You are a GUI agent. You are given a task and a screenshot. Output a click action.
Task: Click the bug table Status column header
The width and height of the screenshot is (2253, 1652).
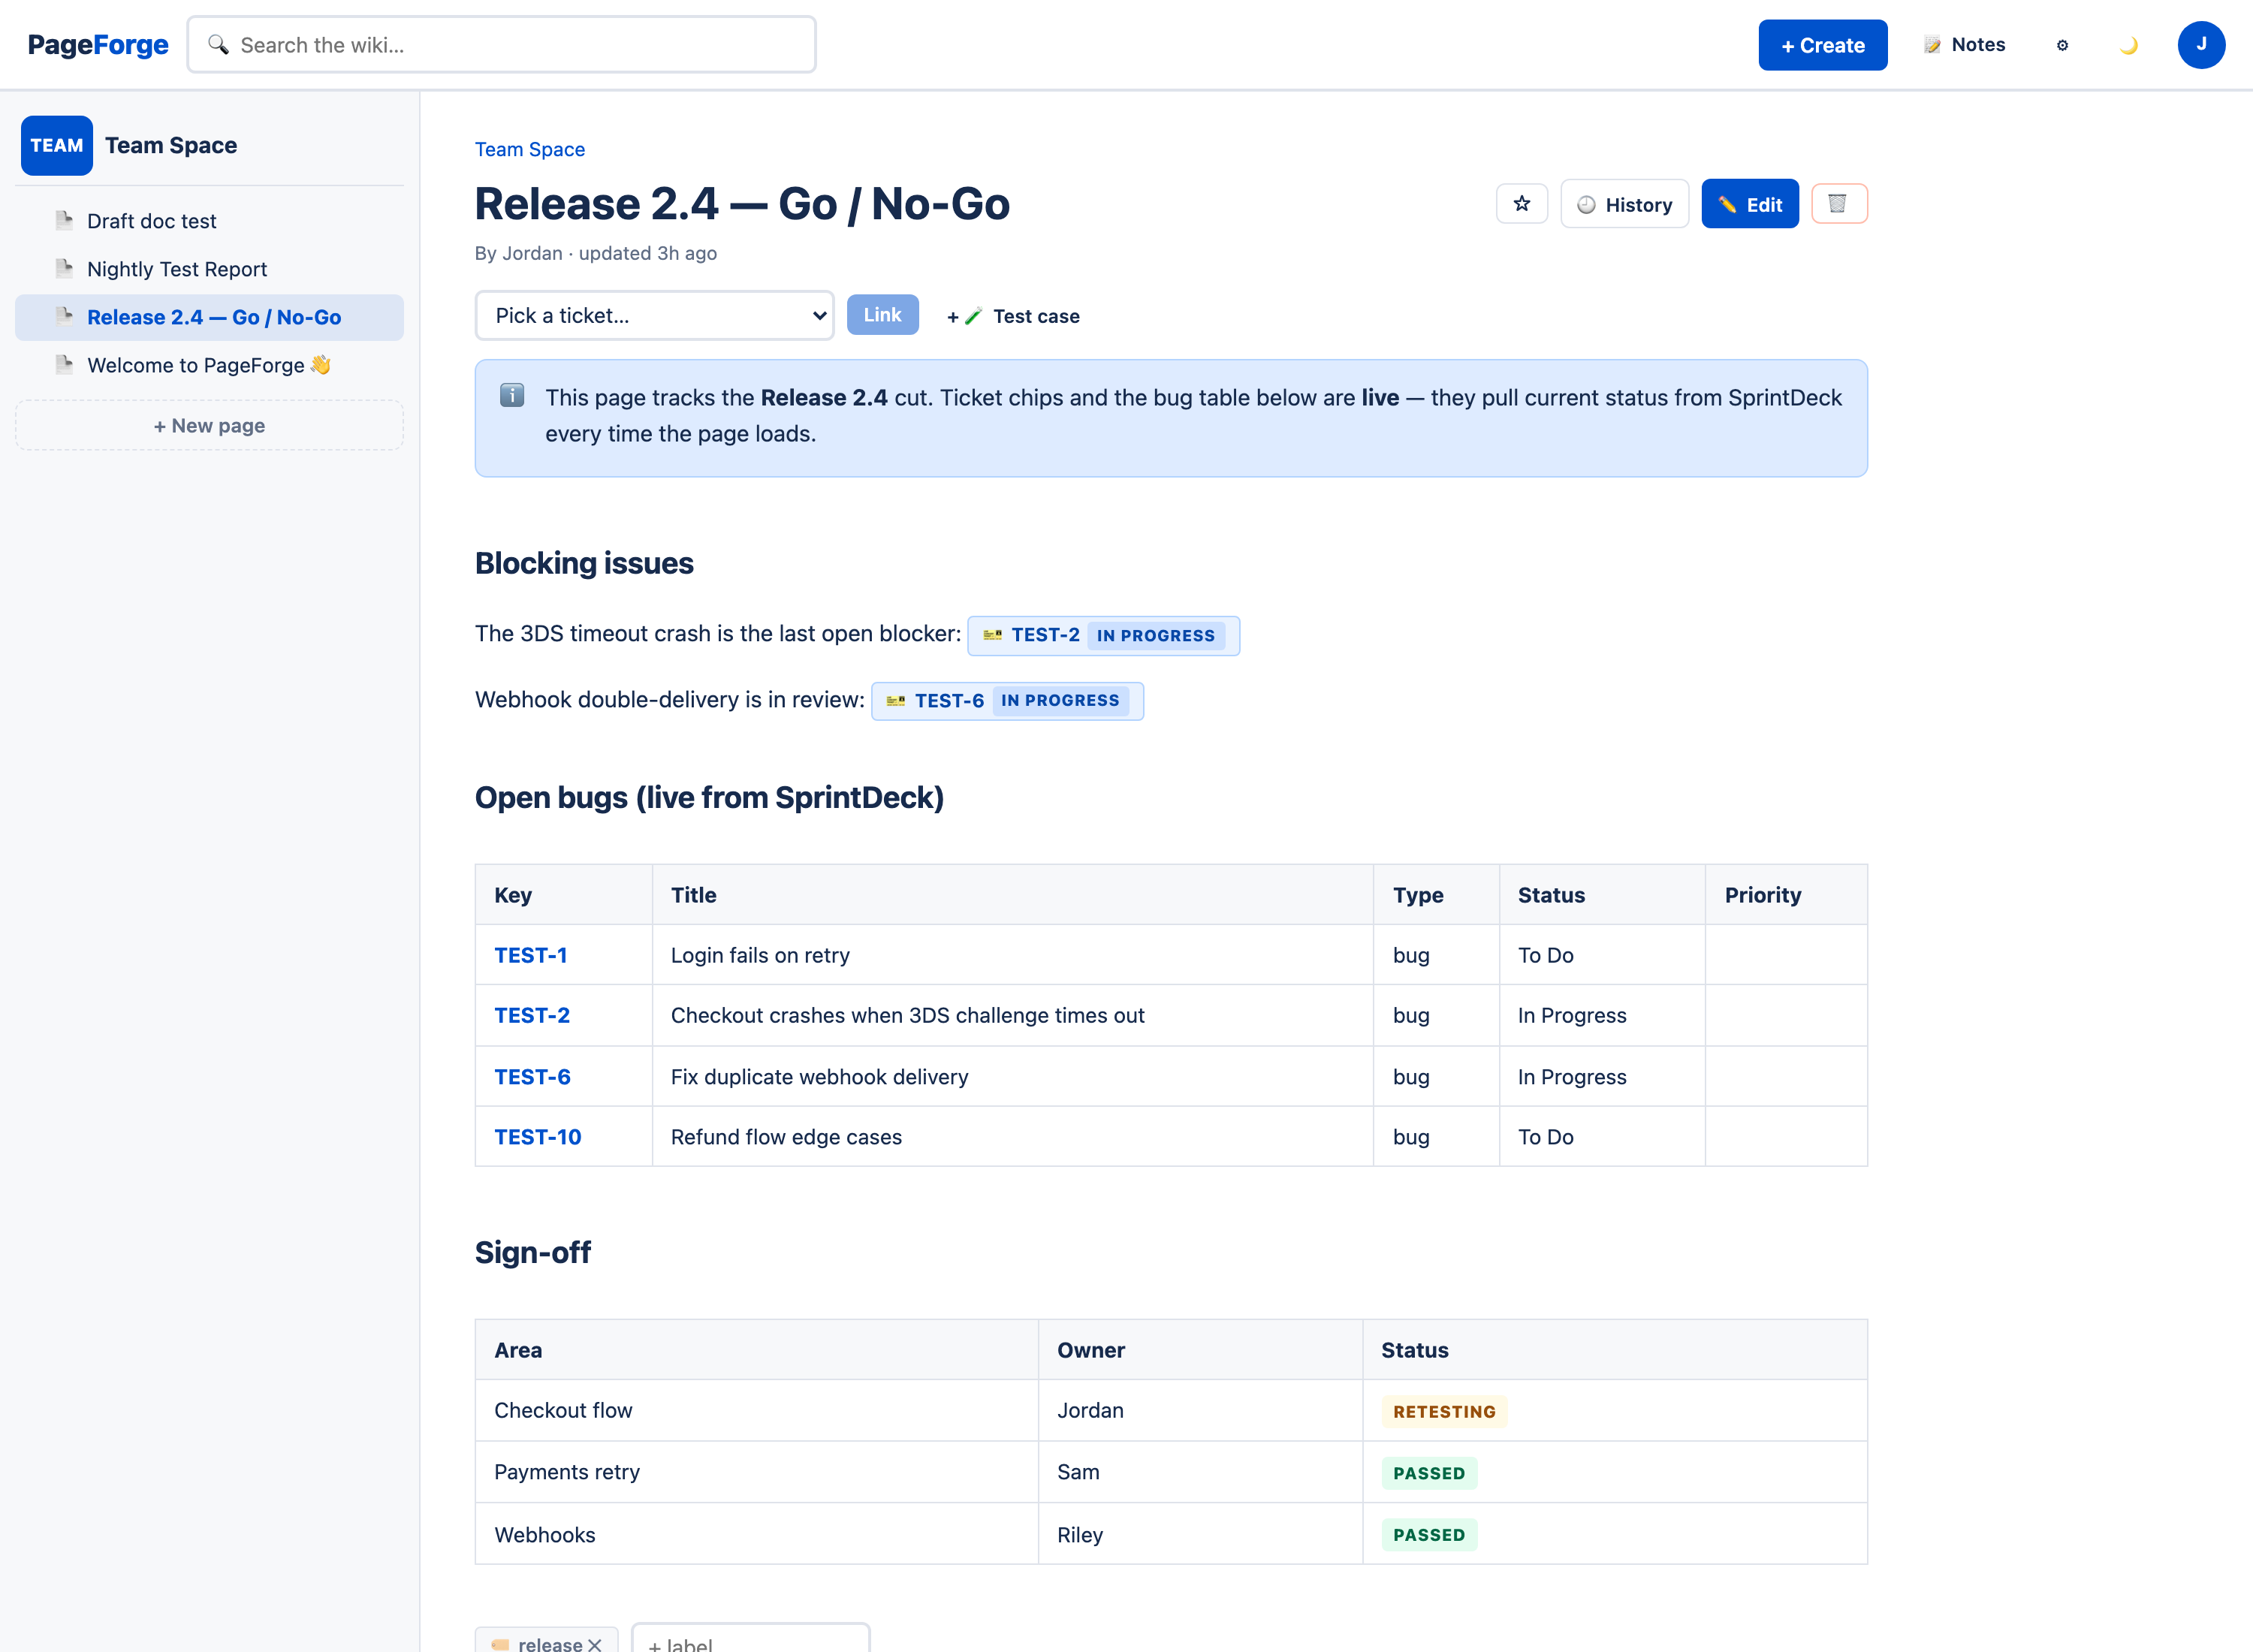(1602, 895)
